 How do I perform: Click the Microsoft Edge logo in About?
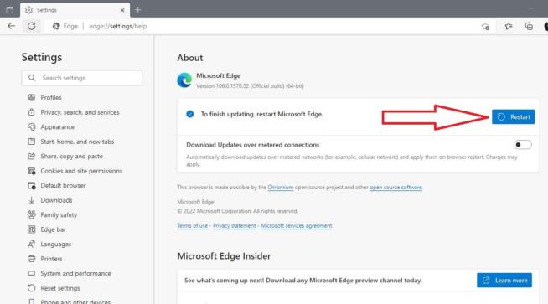[184, 80]
